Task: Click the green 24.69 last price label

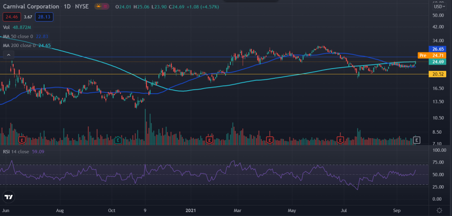Action: pos(437,62)
